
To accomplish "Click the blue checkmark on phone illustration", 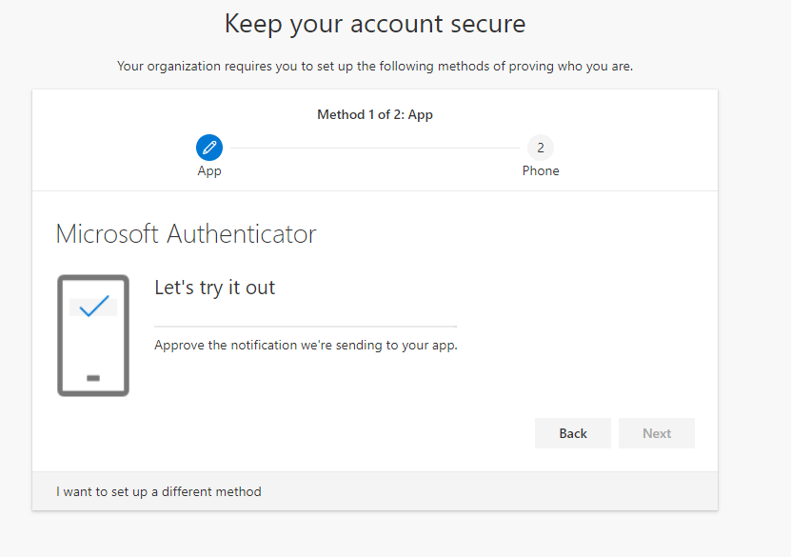I will (94, 306).
